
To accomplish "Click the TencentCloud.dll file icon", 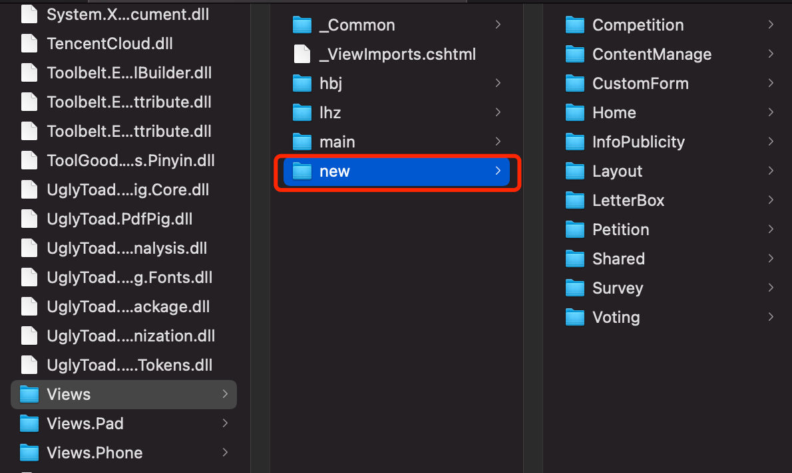I will tap(29, 44).
